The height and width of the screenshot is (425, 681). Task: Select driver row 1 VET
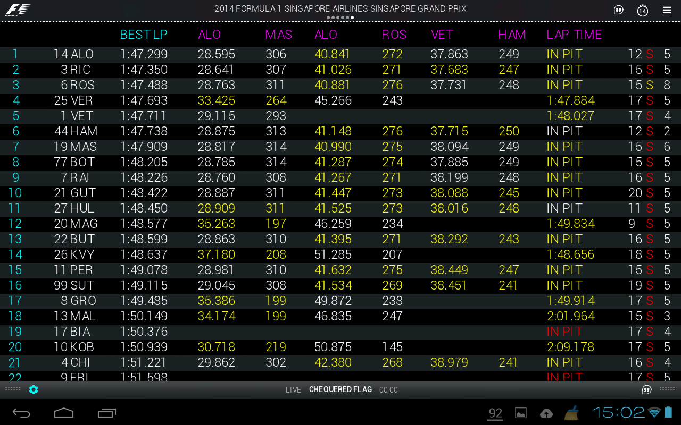click(340, 116)
